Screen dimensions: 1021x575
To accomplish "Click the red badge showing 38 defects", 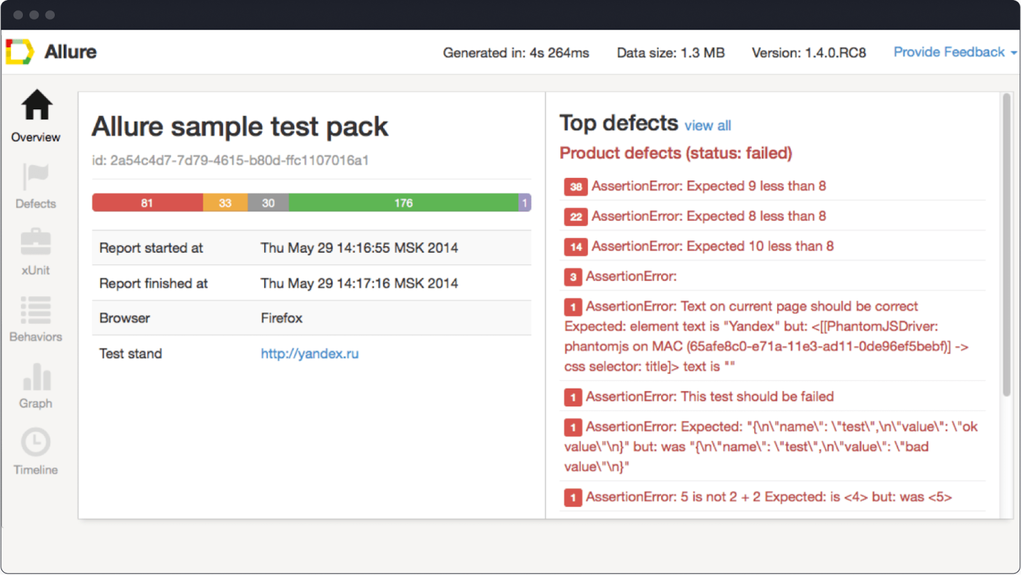I will pyautogui.click(x=576, y=186).
